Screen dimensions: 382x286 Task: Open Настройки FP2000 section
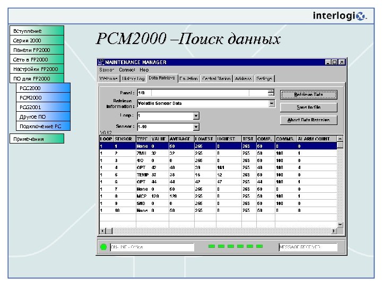point(37,69)
